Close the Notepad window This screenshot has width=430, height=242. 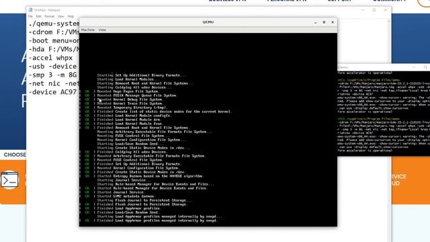click(385, 10)
